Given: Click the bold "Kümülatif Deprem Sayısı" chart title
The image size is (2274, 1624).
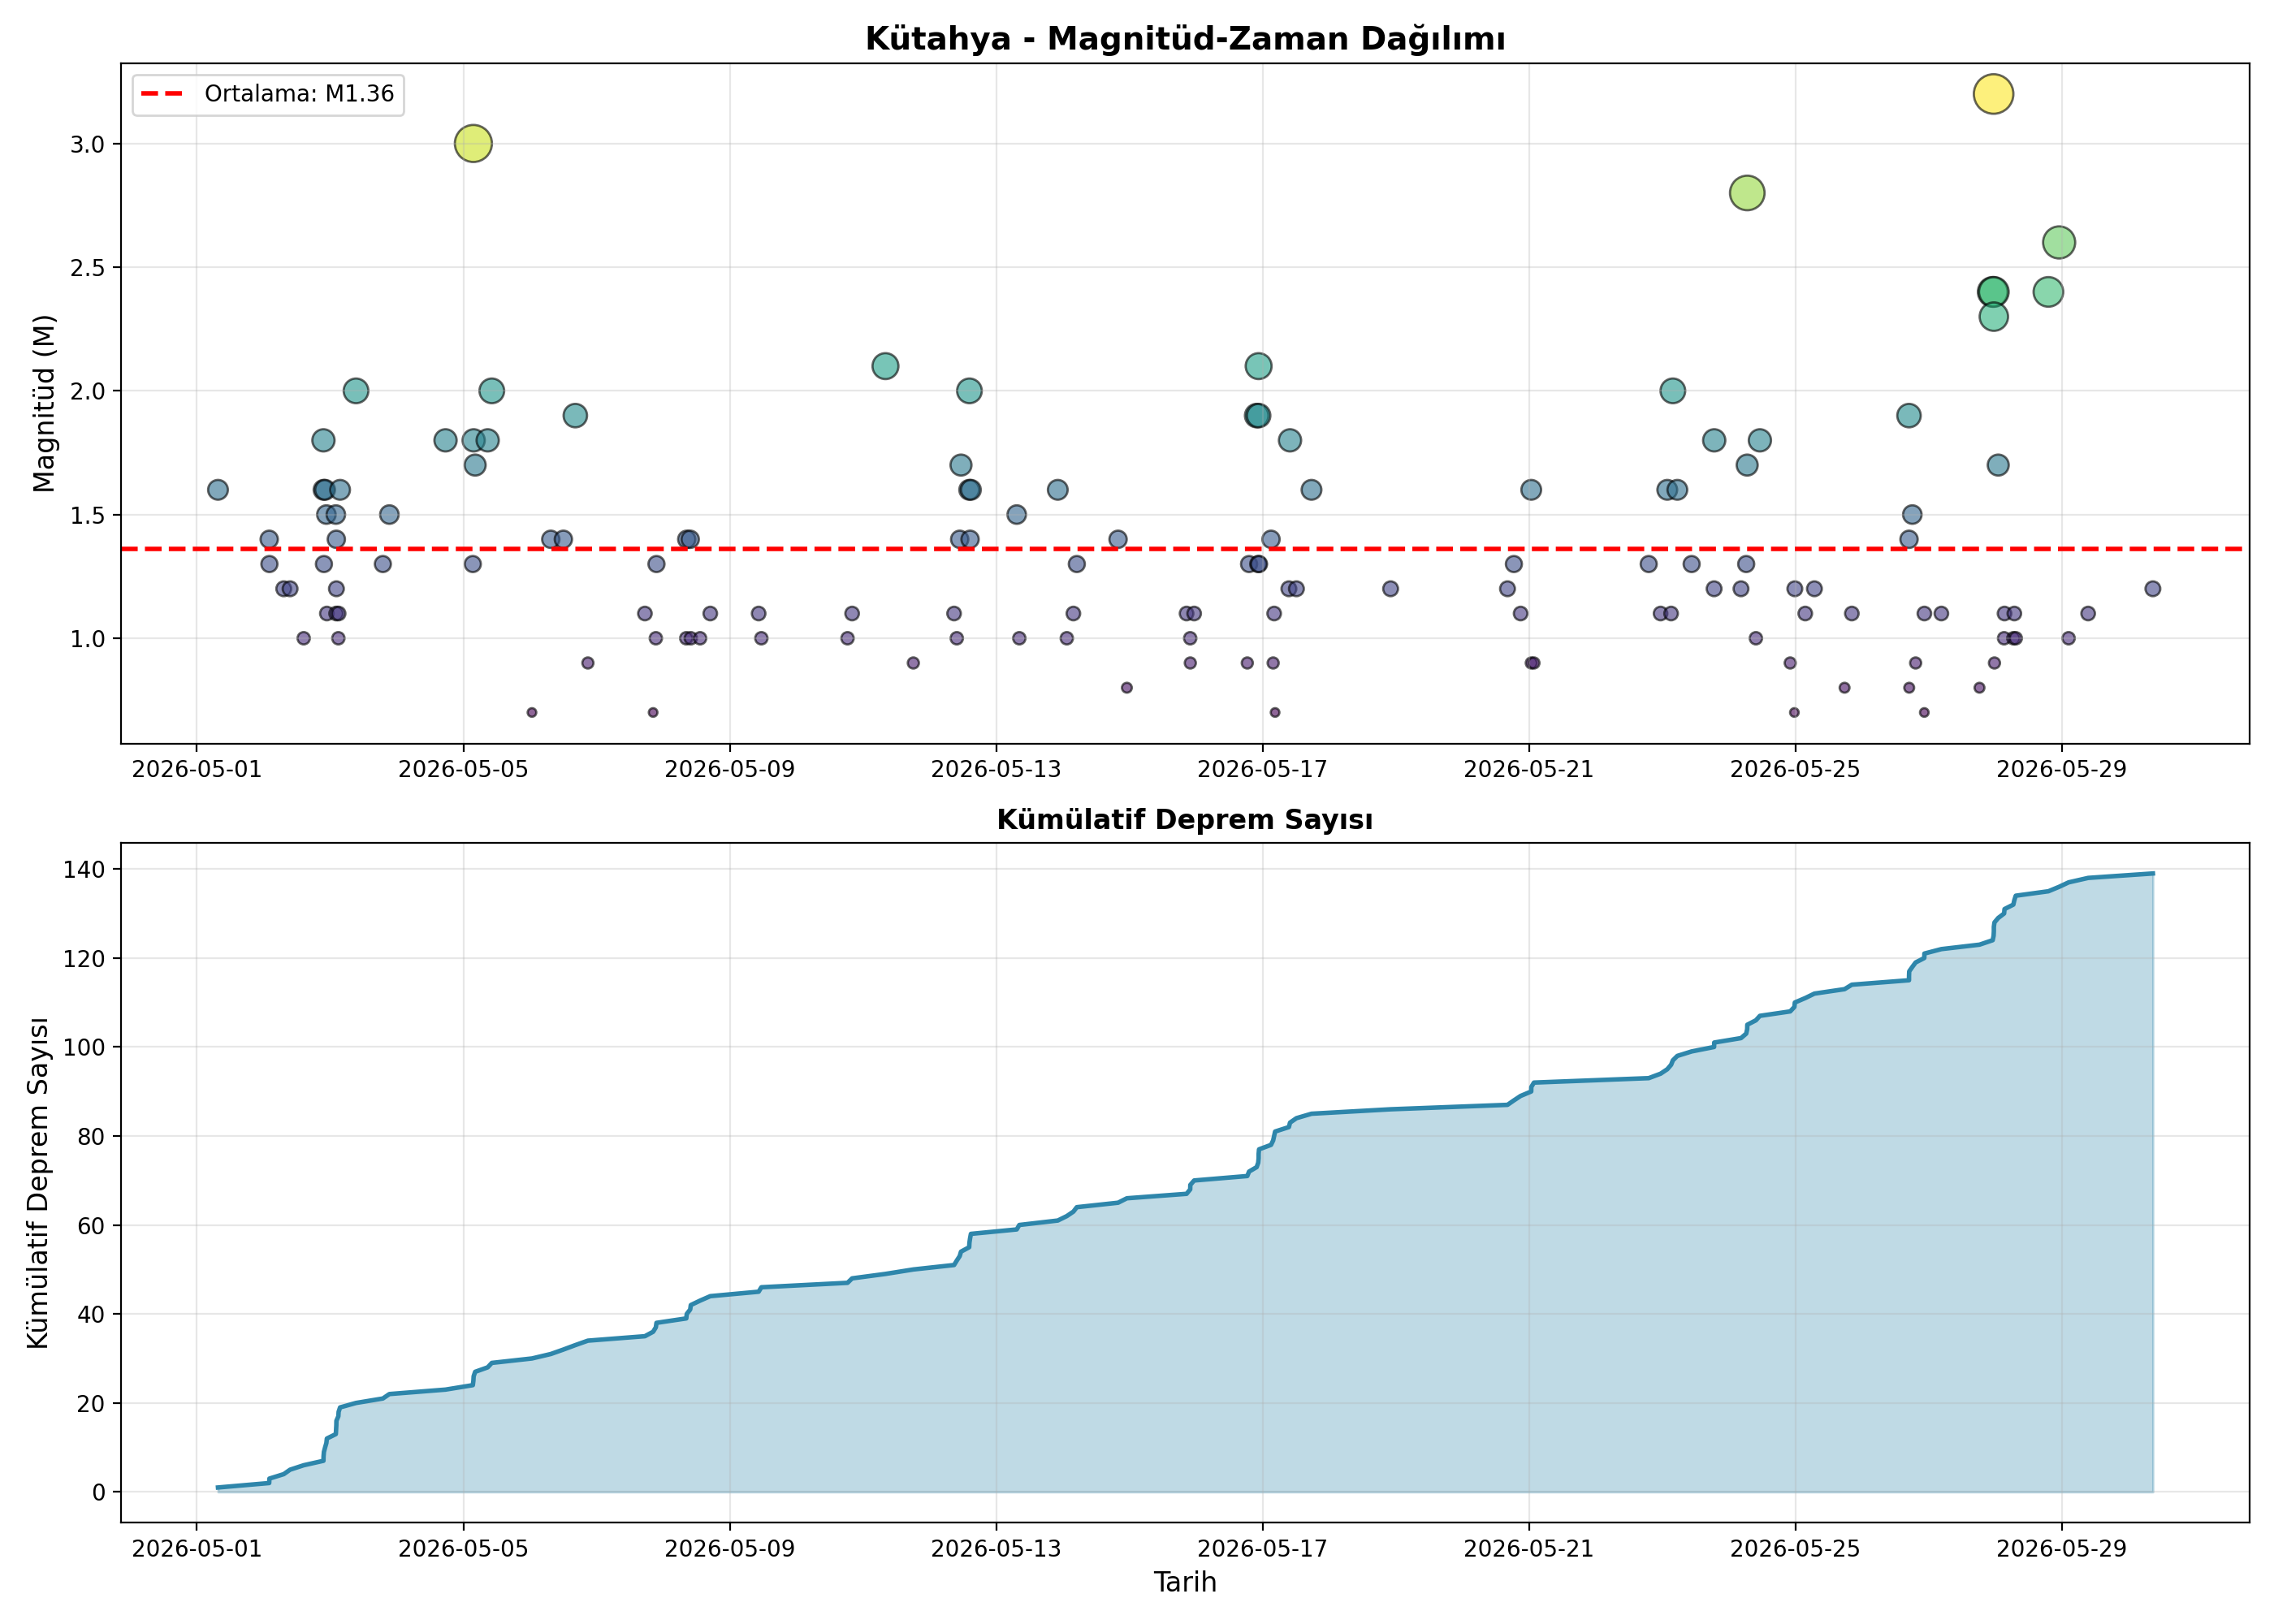Looking at the screenshot, I should tap(1185, 820).
